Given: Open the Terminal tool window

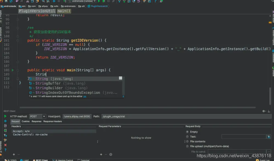Looking at the screenshot, I should (x=84, y=160).
